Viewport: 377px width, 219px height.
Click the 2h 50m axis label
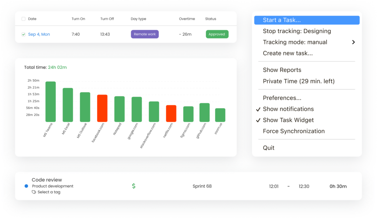click(33, 81)
